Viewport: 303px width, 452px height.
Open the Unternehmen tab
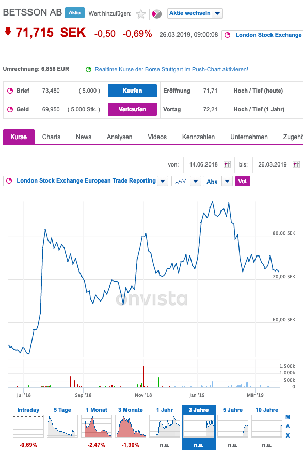click(249, 137)
